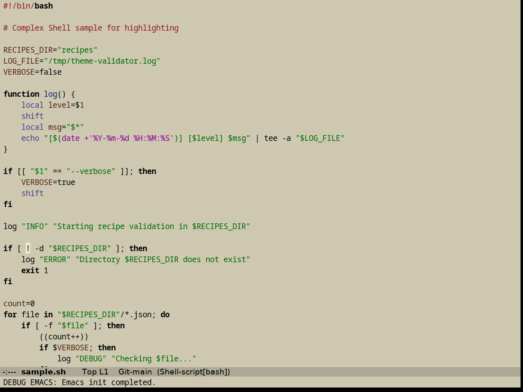Click the 'exit 1' statement

35,270
